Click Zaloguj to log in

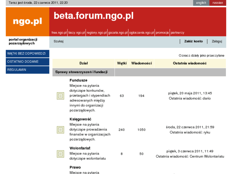[x=217, y=41]
